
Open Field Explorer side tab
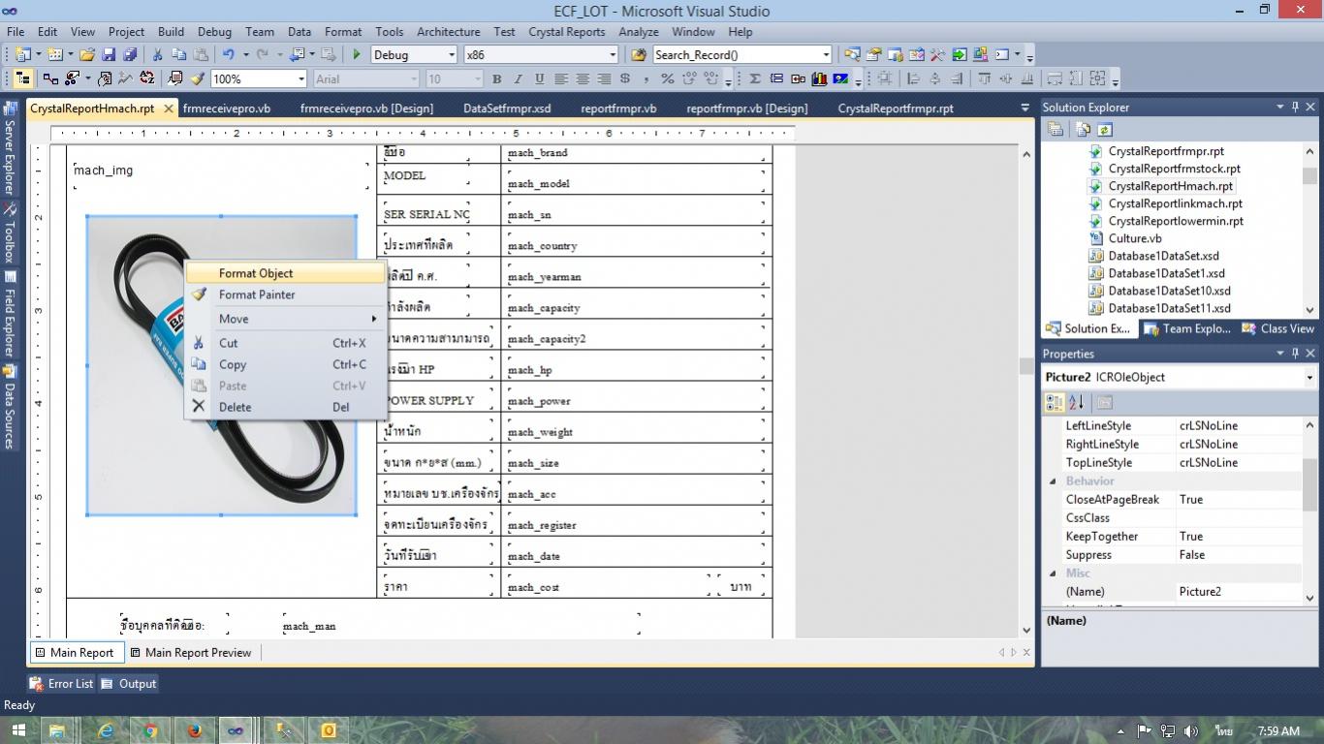pyautogui.click(x=10, y=314)
